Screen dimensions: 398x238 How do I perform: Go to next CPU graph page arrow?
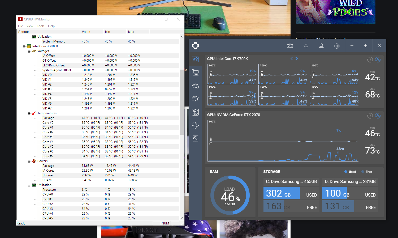coord(297,59)
